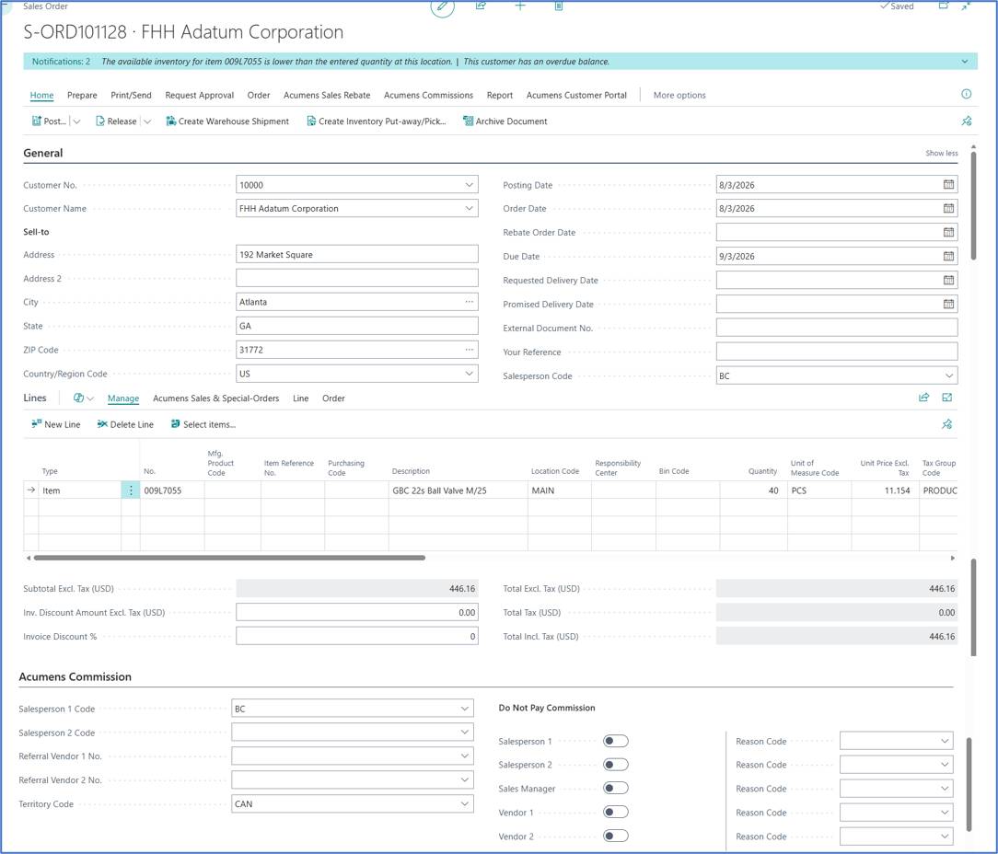Expand Lines section to full view icon
The height and width of the screenshot is (854, 998).
click(x=947, y=398)
